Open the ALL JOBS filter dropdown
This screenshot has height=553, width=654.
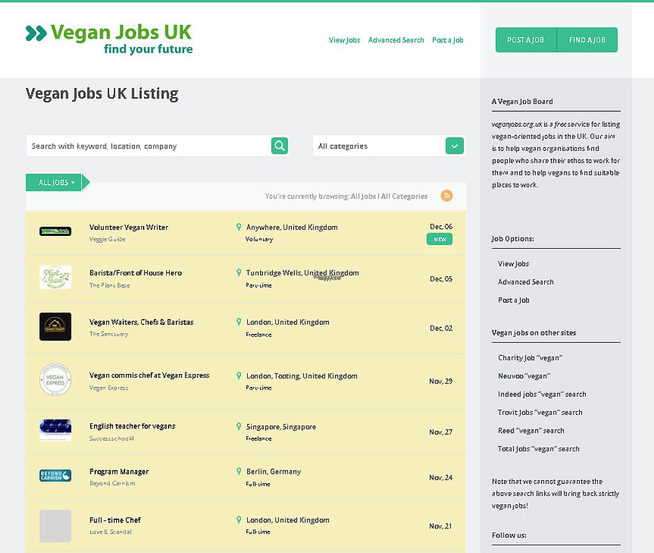[56, 183]
